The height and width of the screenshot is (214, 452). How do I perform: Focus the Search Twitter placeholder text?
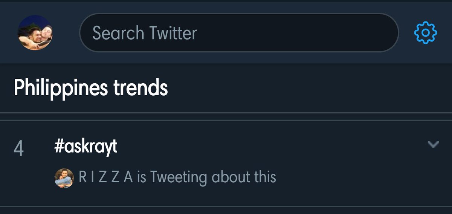click(x=145, y=33)
